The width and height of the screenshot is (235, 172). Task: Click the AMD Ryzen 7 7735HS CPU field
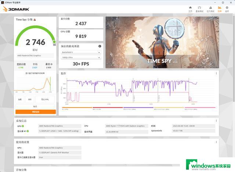(x=127, y=126)
